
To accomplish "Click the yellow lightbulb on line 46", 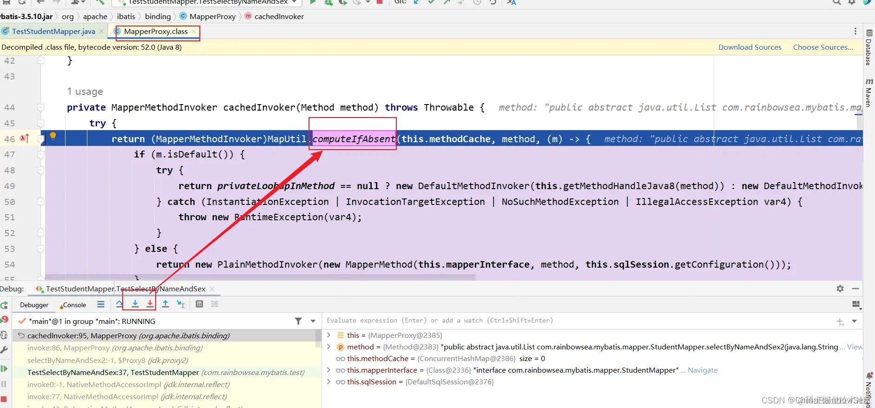I will (x=53, y=136).
